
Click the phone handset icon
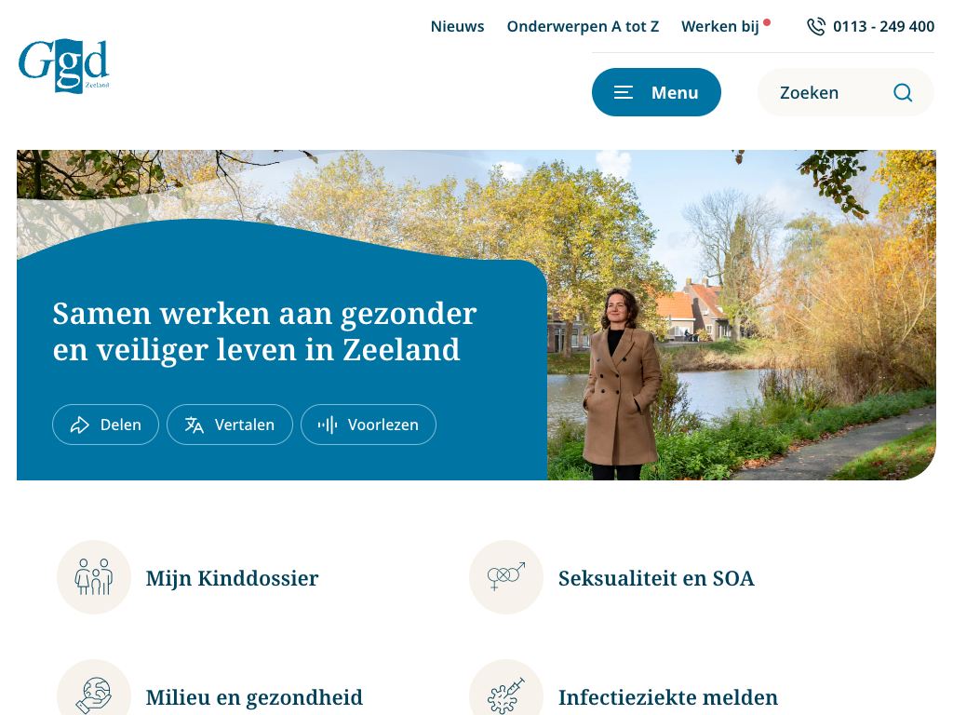(x=815, y=27)
